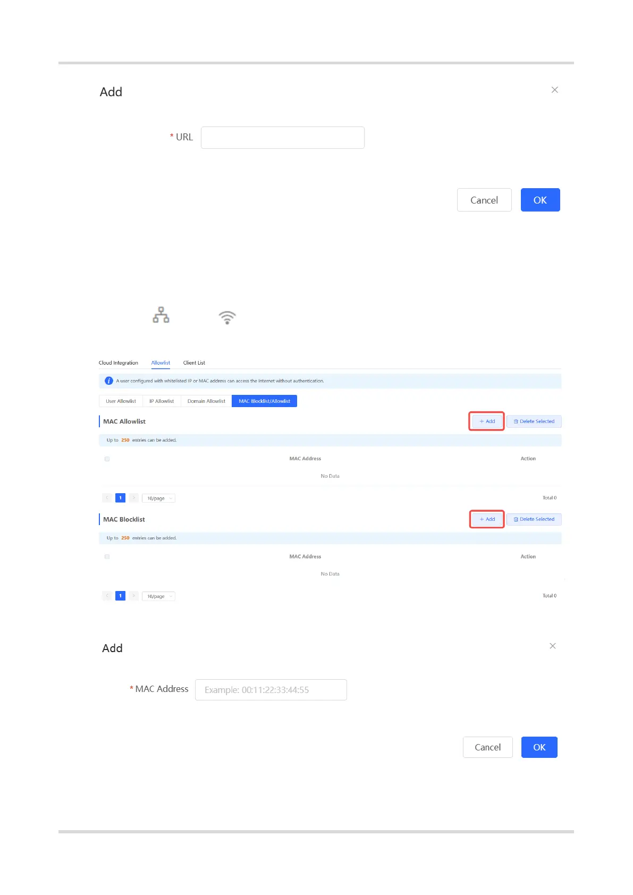
Task: Click Delete Selected in MAC Allowlist section
Action: coord(534,421)
